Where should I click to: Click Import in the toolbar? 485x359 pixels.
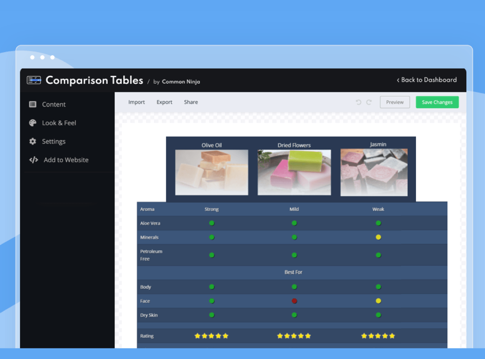[x=137, y=102]
